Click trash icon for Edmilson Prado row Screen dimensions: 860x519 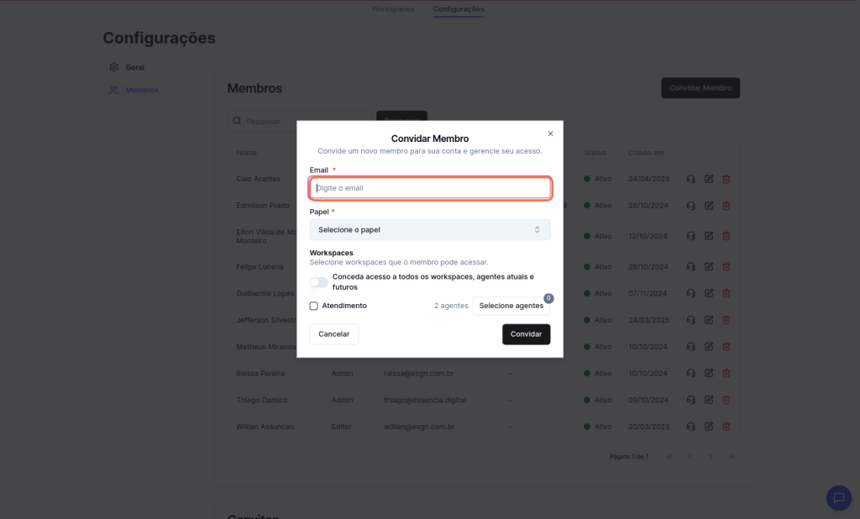[x=726, y=206]
